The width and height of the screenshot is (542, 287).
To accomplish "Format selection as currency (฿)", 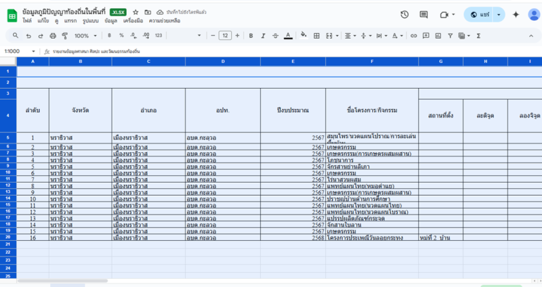I will (x=109, y=36).
